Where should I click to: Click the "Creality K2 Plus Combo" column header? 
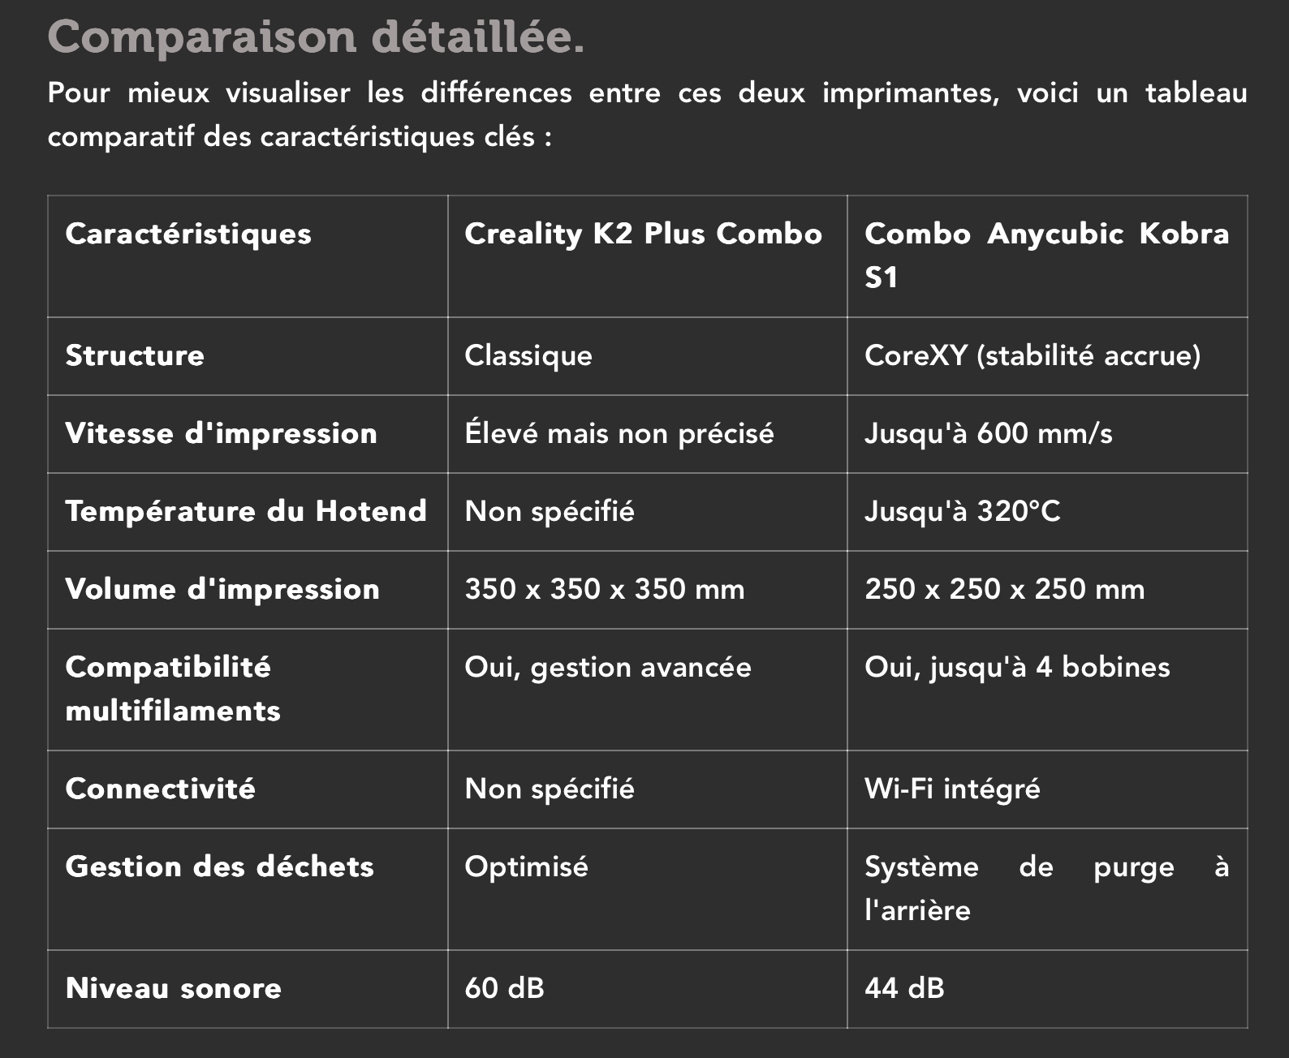point(643,234)
